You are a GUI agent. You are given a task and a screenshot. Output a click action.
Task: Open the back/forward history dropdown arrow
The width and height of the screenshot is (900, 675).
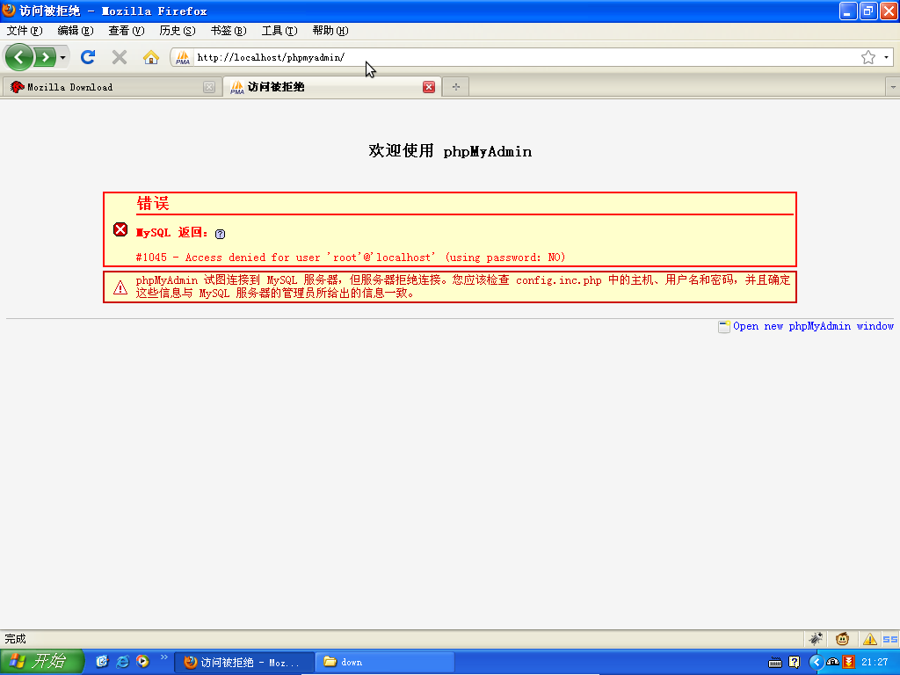tap(62, 57)
